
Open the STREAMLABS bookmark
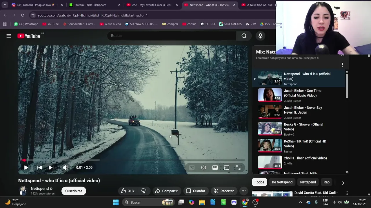point(230,24)
